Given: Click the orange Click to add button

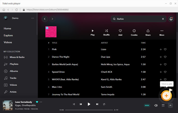Looking at the screenshot, I should tap(166, 96).
